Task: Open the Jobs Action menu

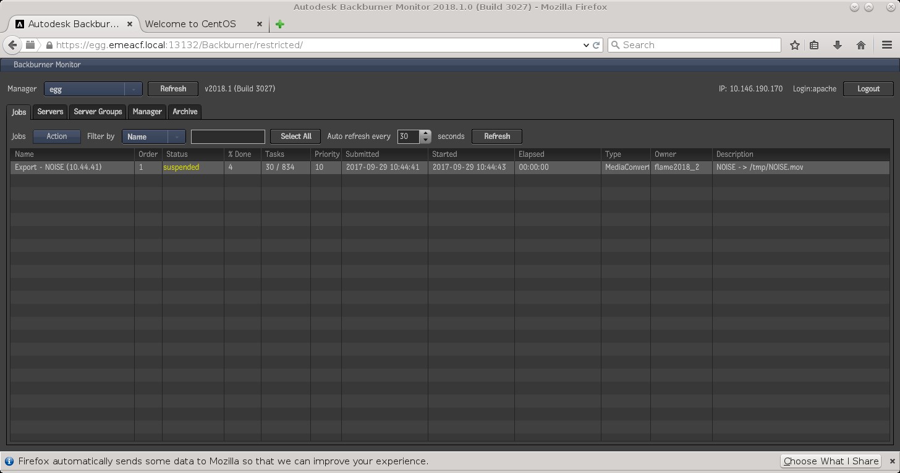Action: point(57,136)
